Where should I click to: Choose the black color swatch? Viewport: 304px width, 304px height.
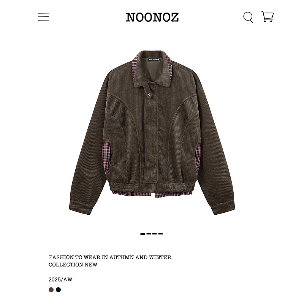59,290
